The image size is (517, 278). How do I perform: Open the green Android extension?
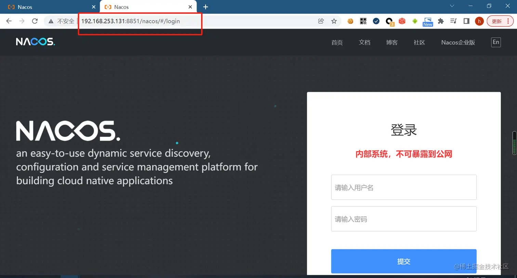tap(415, 21)
